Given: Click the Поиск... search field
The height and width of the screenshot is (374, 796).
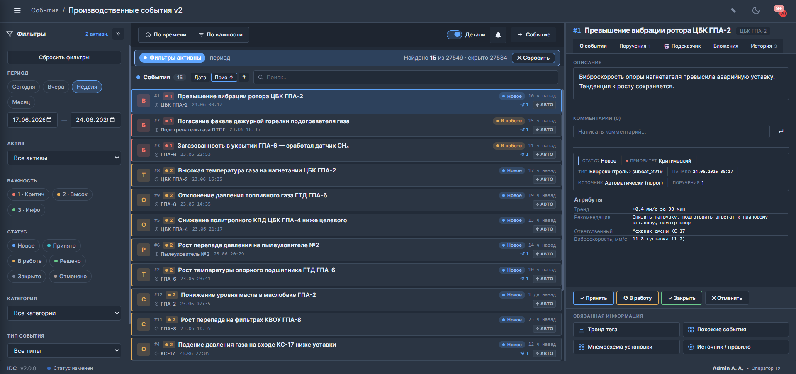Looking at the screenshot, I should point(406,78).
